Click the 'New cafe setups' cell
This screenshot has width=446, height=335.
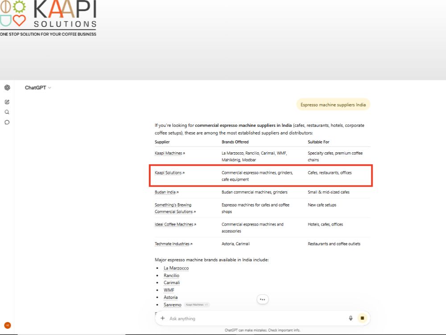pyautogui.click(x=322, y=205)
